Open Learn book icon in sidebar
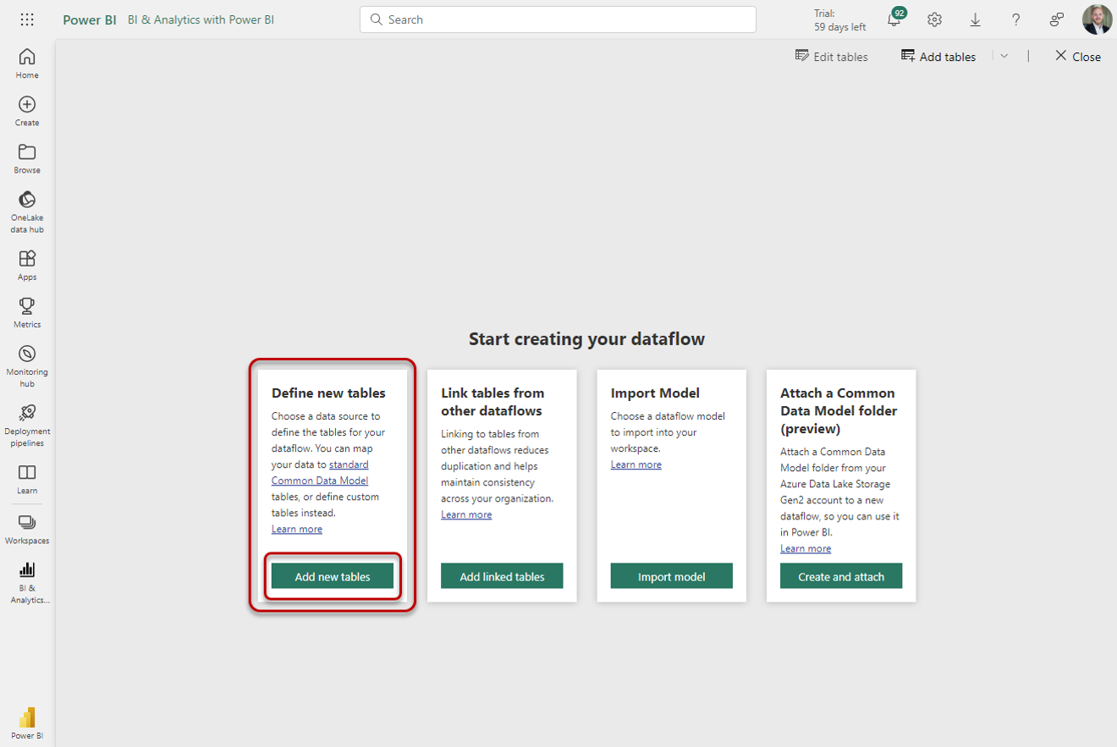Image resolution: width=1117 pixels, height=747 pixels. click(27, 478)
